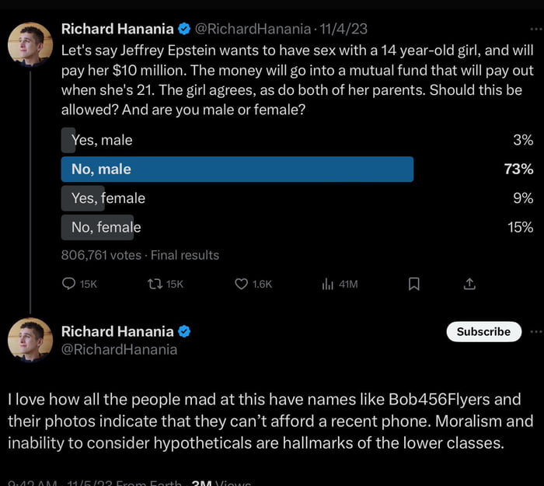Click verified badge on second tweet
Viewport: 544px width, 486px height.
(x=184, y=331)
